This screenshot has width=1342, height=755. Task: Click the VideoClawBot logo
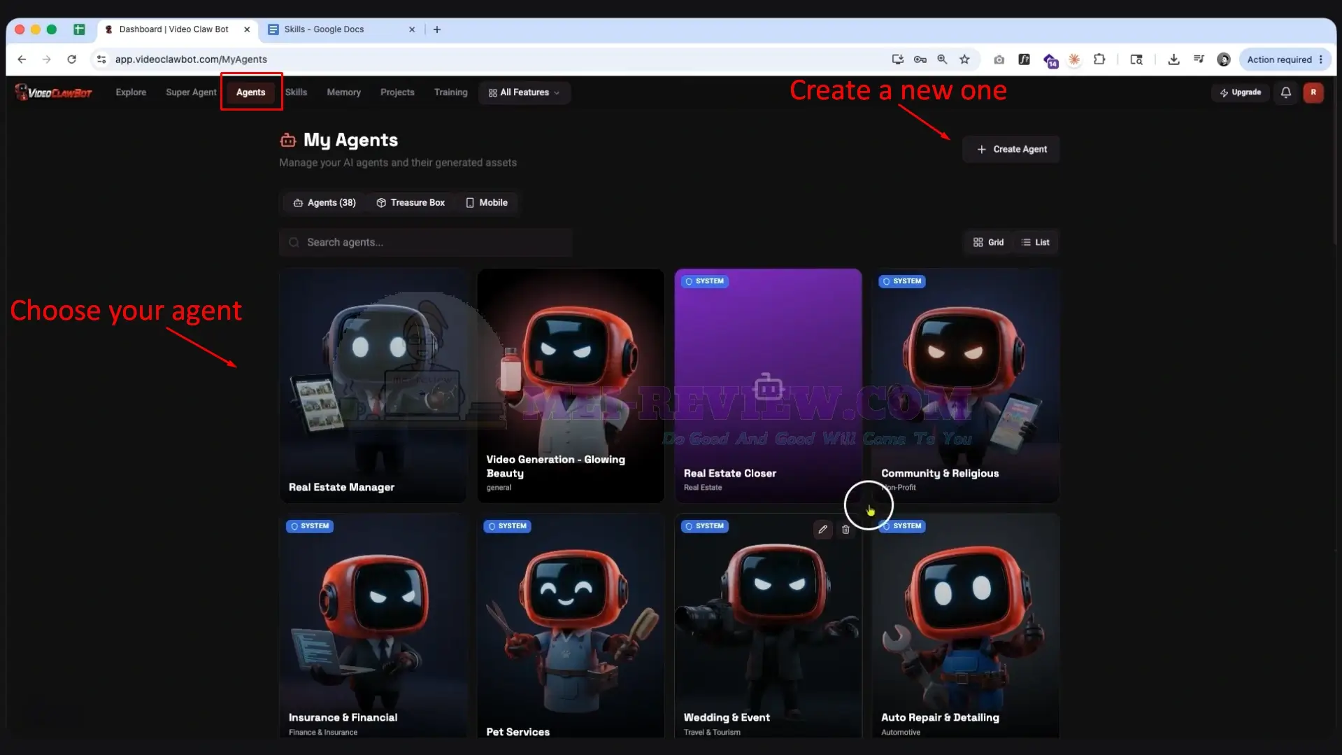point(54,92)
